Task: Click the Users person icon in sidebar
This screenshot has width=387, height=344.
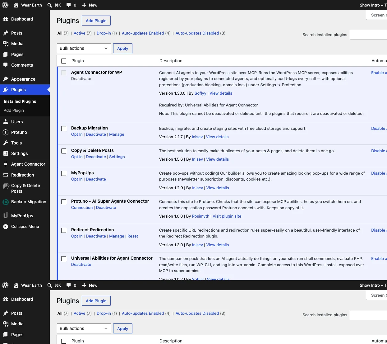Action: point(6,122)
